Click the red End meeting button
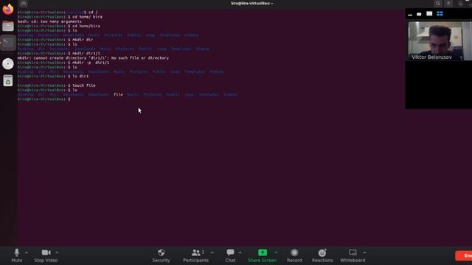The width and height of the screenshot is (472, 265). 464,255
